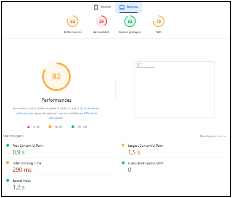Expand the Largest Contentful Paint metric

pos(146,146)
